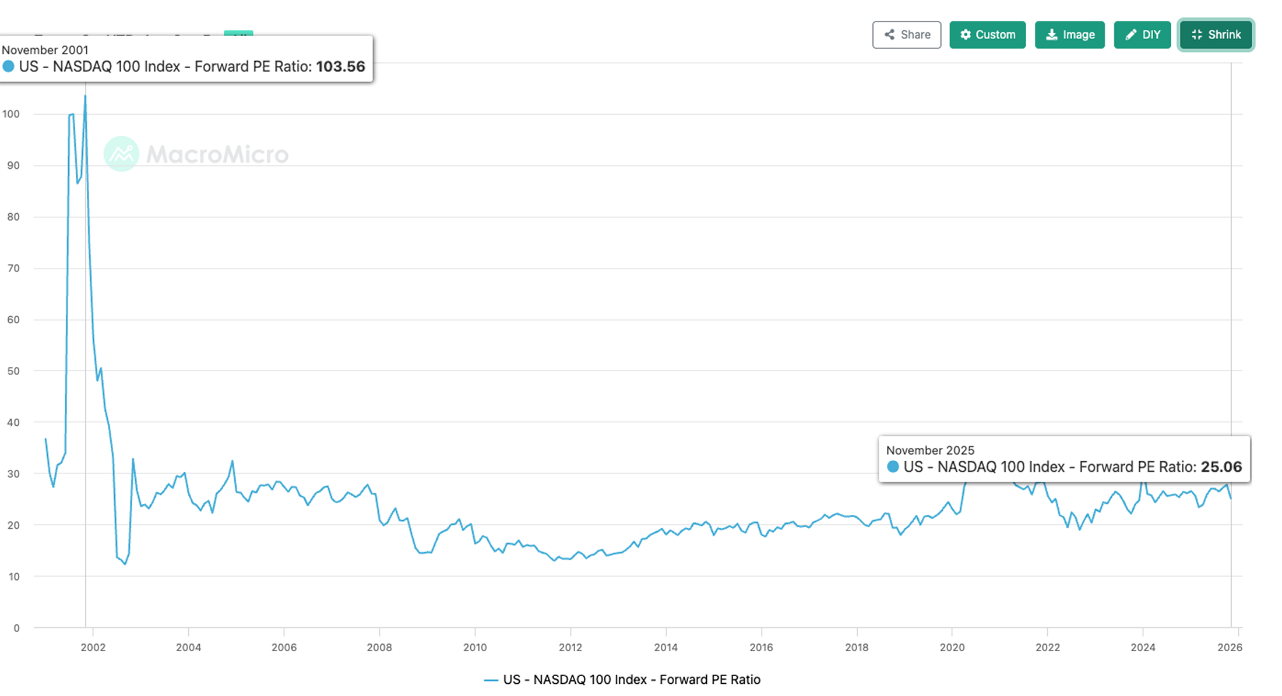1282x696 pixels.
Task: Click the blue legend line marker
Action: click(491, 680)
